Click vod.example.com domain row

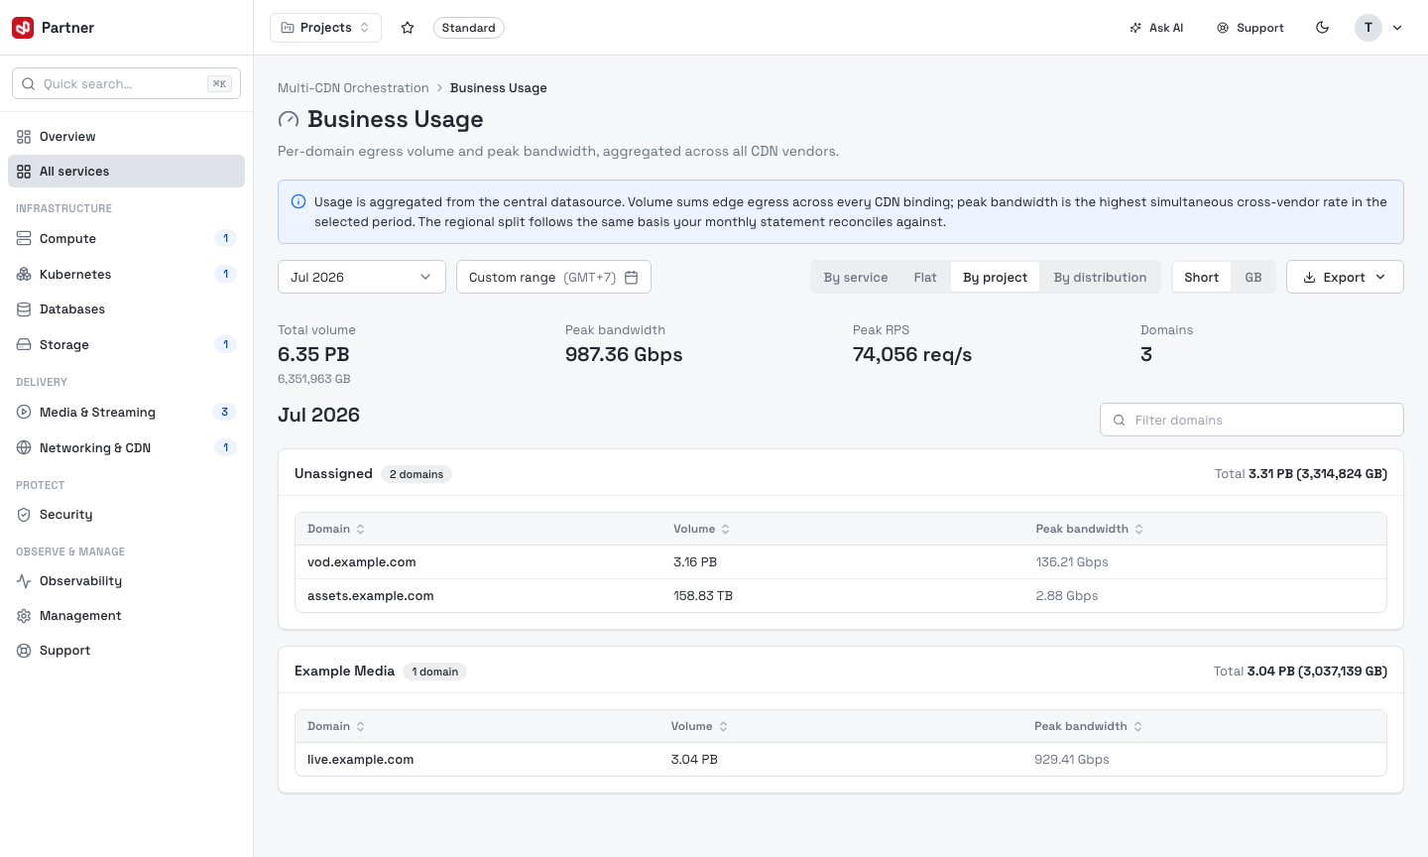841,562
